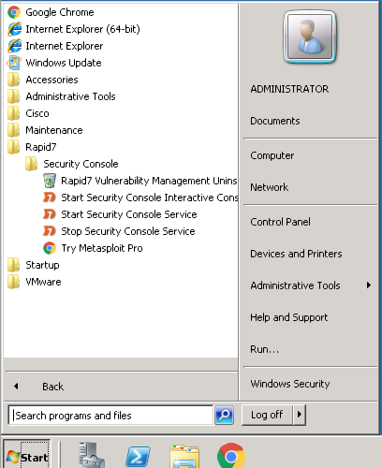Open Try Metasploit Pro link
This screenshot has width=382, height=468.
click(x=93, y=248)
